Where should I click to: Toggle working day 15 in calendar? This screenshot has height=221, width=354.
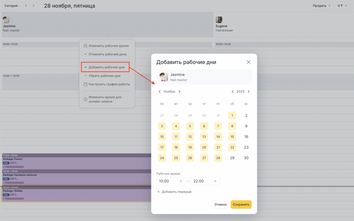[232, 137]
